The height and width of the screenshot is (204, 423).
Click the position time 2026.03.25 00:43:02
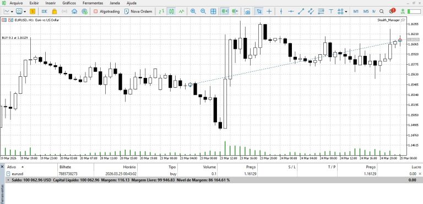pyautogui.click(x=121, y=174)
